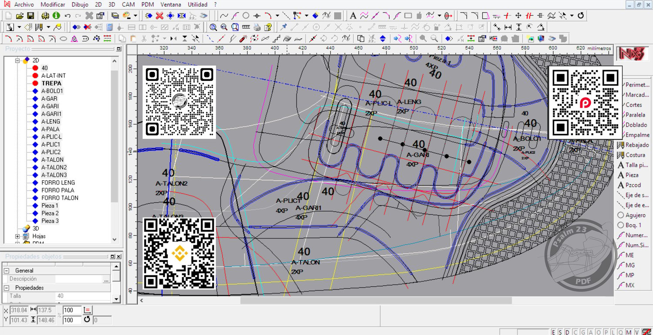Open the PDM menu
This screenshot has width=653, height=335.
[x=148, y=4]
